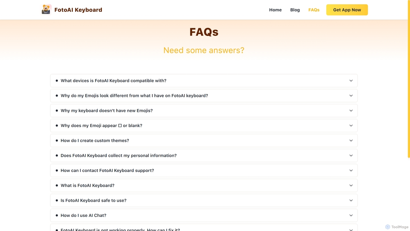Select the FAQs menu item
The width and height of the screenshot is (410, 231).
pos(314,10)
